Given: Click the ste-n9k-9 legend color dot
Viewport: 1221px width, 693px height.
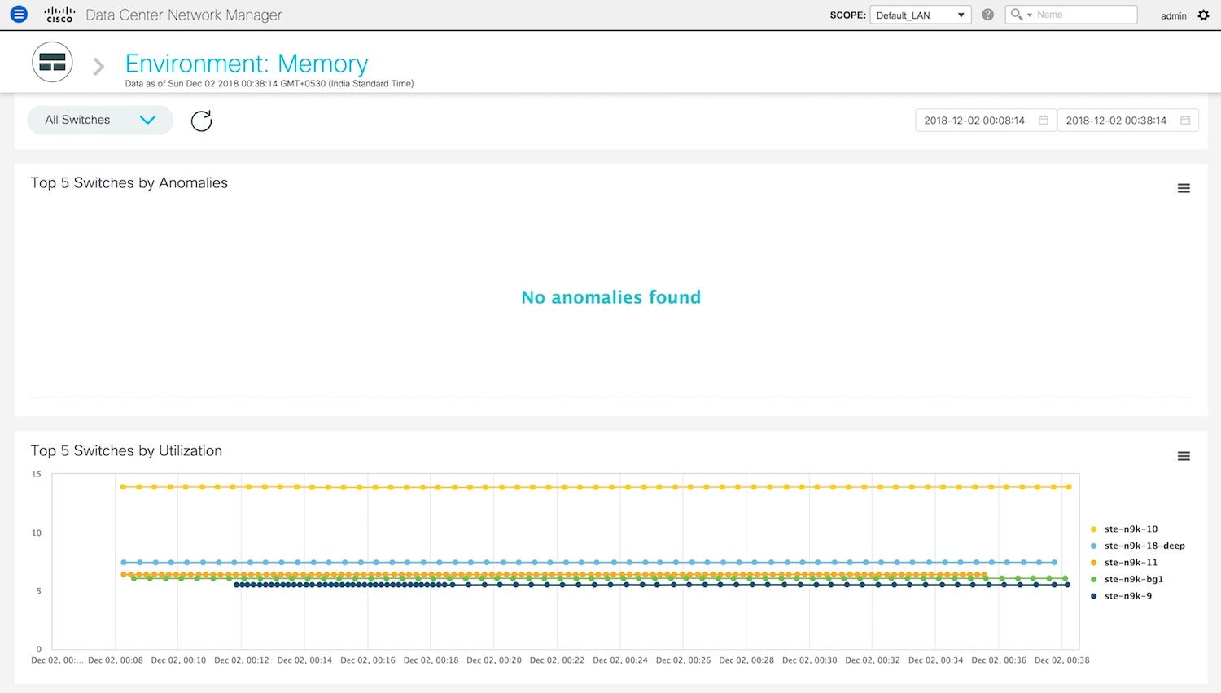Looking at the screenshot, I should click(1093, 597).
